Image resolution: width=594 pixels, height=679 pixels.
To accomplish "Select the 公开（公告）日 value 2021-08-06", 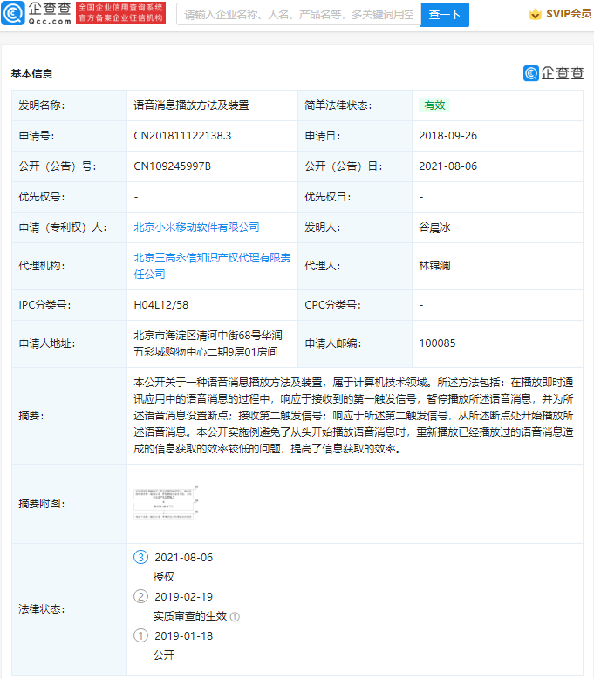I will click(448, 166).
